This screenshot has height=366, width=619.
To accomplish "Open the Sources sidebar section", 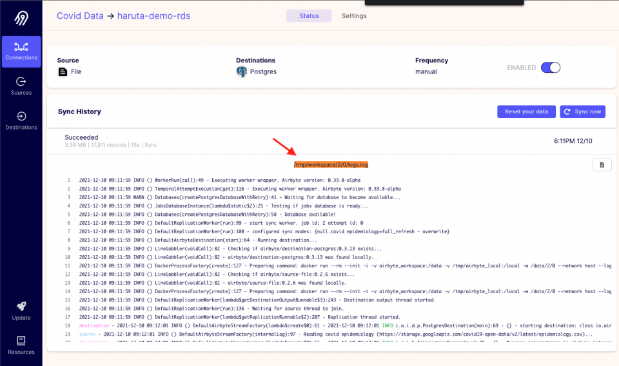I will point(21,86).
